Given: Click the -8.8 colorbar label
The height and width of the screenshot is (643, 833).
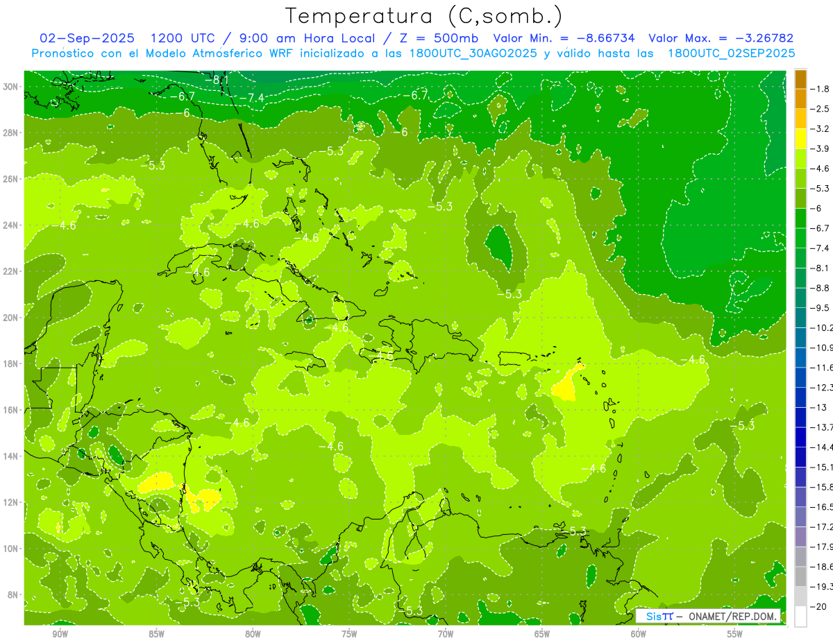Looking at the screenshot, I should [821, 288].
